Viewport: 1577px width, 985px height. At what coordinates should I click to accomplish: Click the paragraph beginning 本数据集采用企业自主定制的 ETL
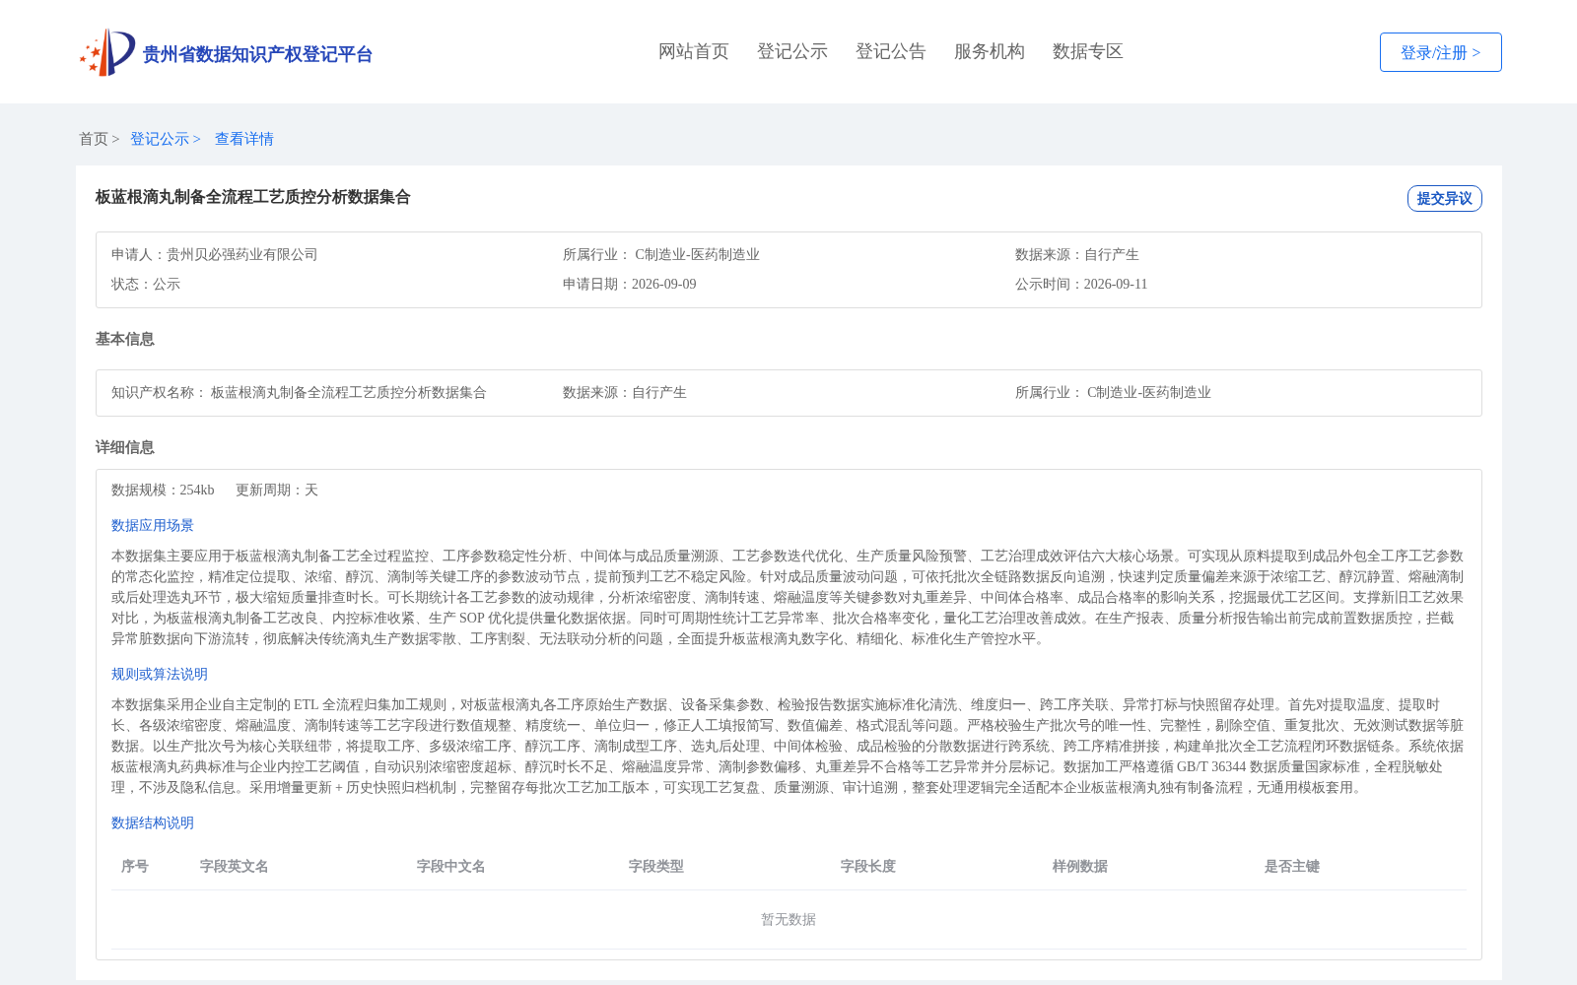[x=788, y=746]
